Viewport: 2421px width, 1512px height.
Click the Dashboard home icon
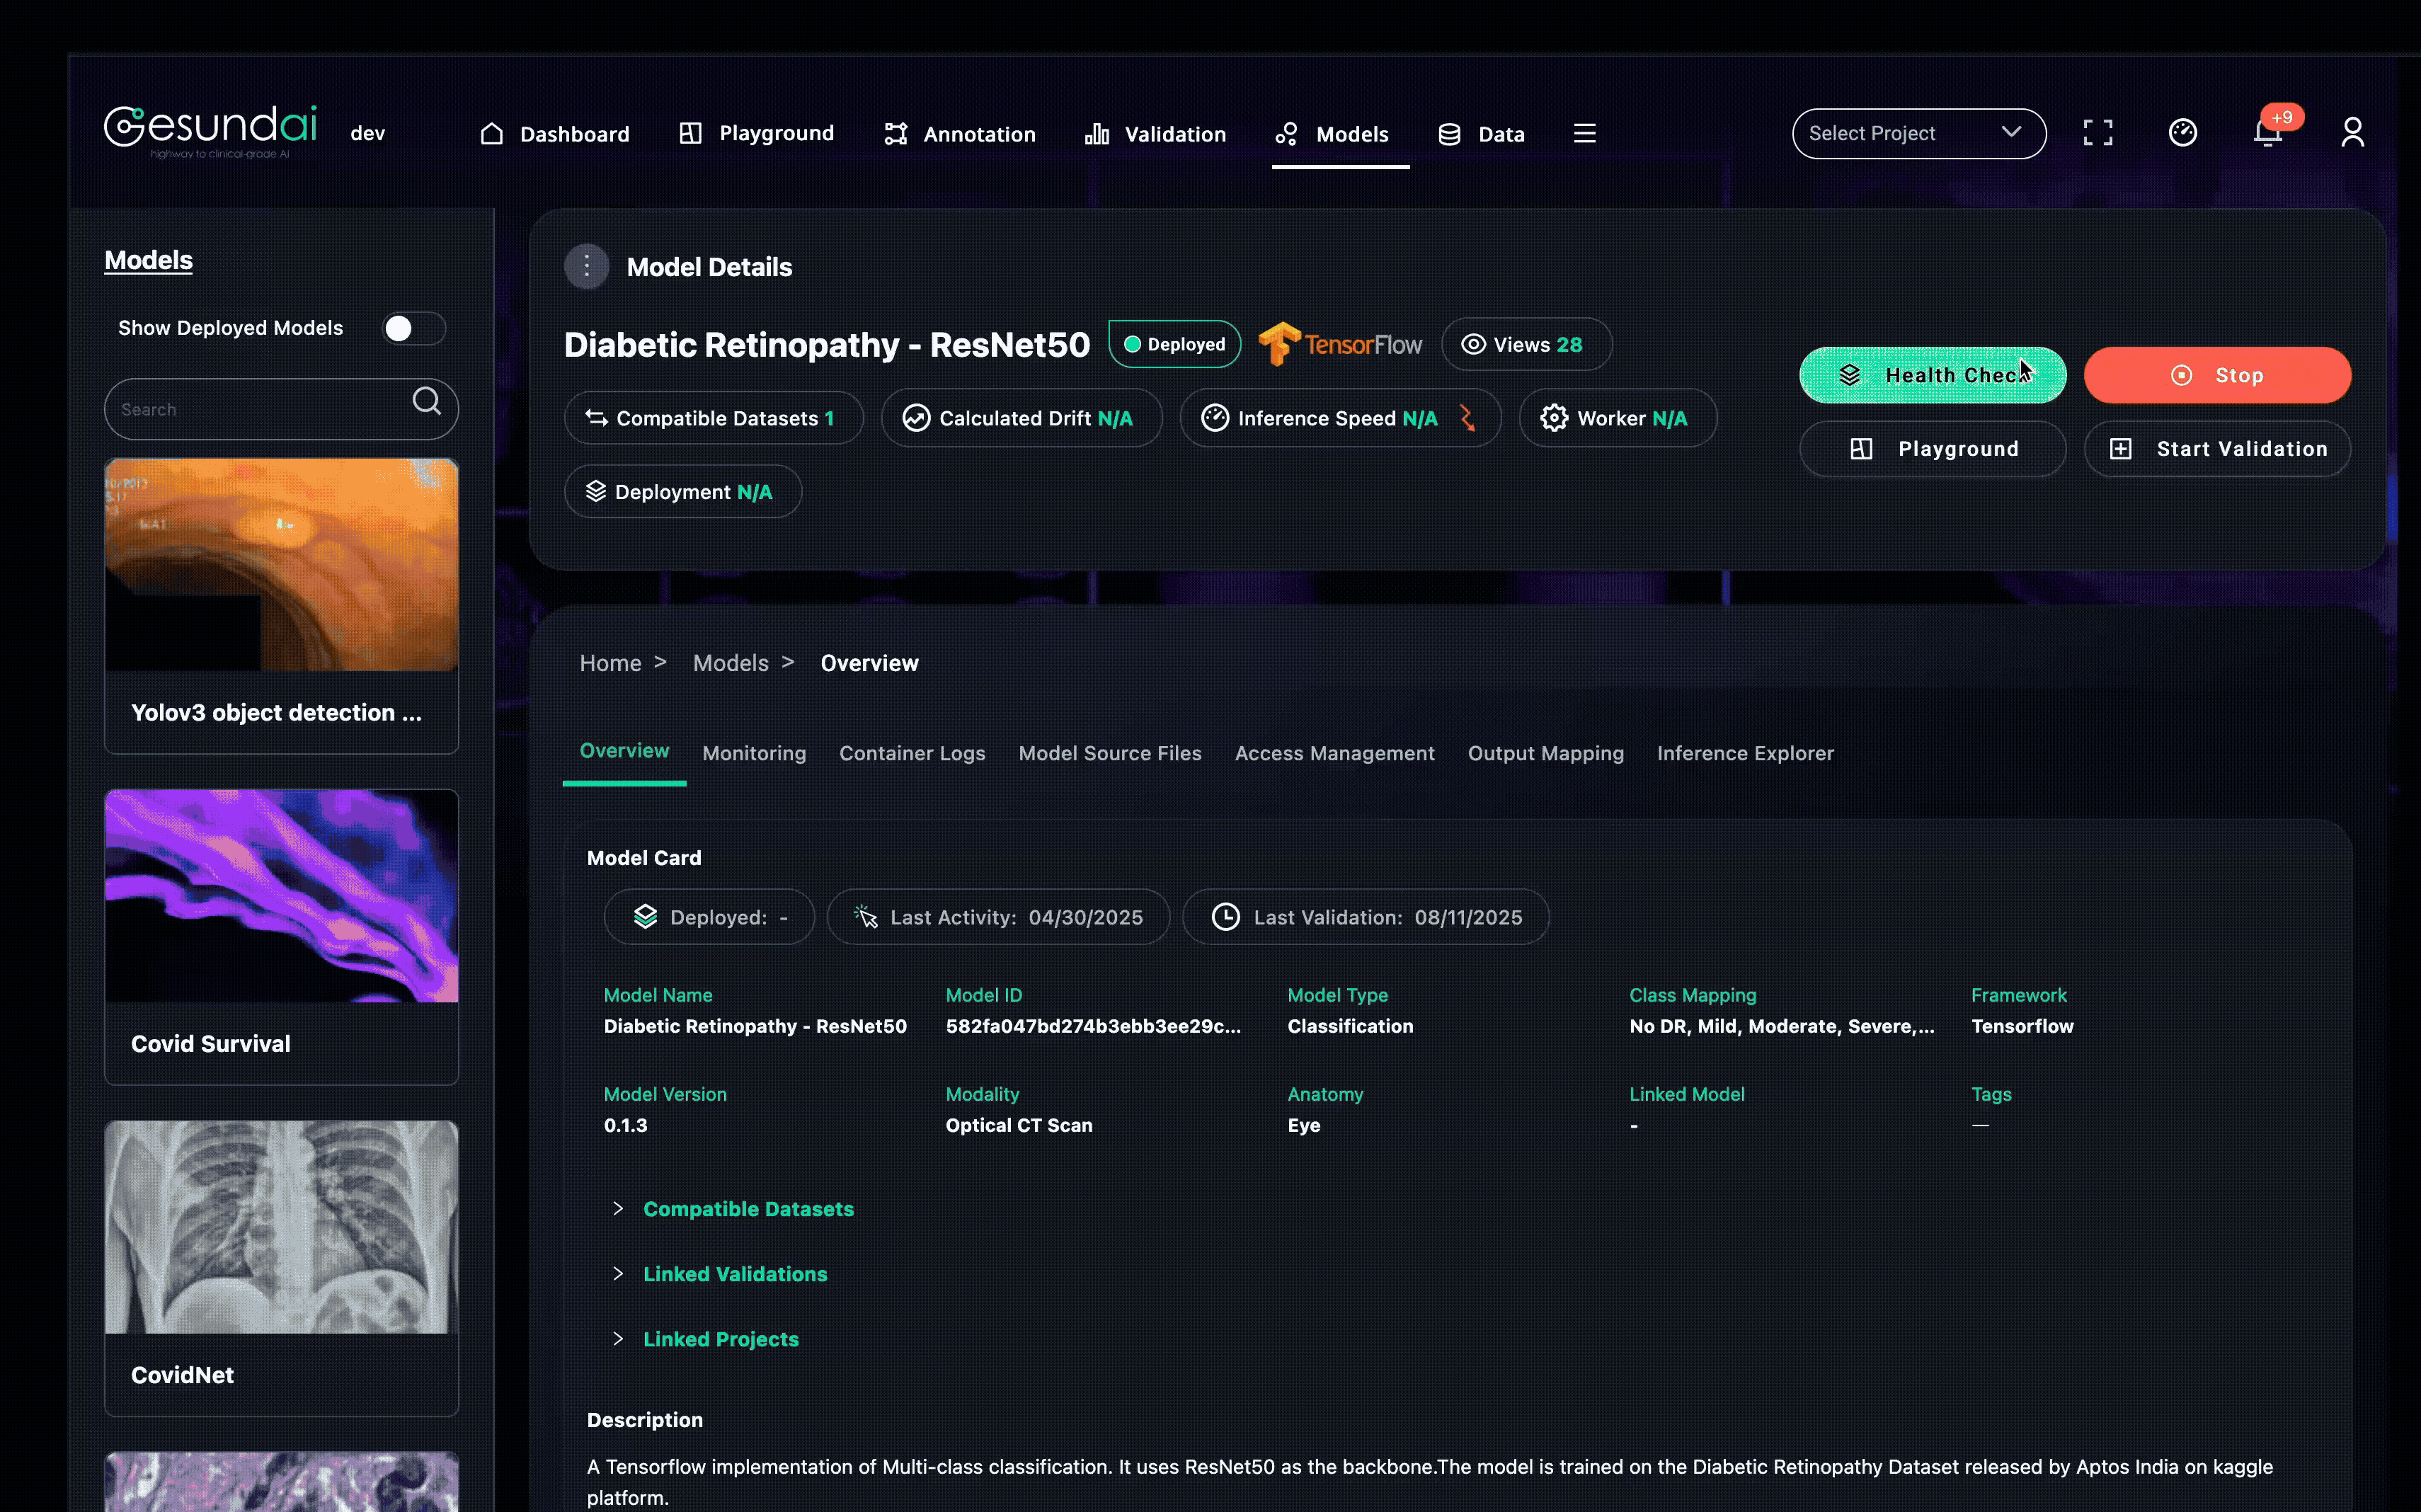[x=491, y=133]
